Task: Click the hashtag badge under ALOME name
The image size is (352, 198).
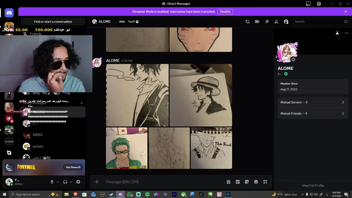Action: point(286,74)
